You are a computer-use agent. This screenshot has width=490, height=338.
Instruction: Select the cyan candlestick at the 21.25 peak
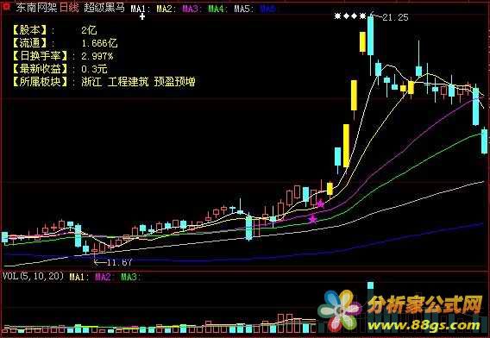[x=370, y=35]
